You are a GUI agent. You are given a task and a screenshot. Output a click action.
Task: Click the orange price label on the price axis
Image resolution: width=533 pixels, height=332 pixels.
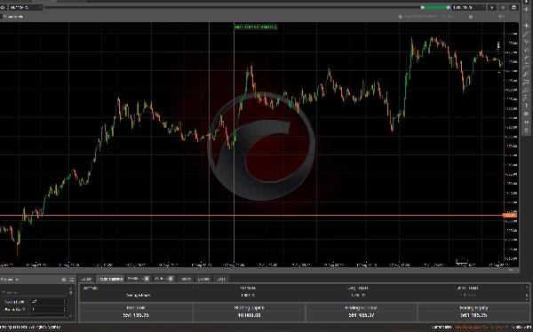coord(510,215)
